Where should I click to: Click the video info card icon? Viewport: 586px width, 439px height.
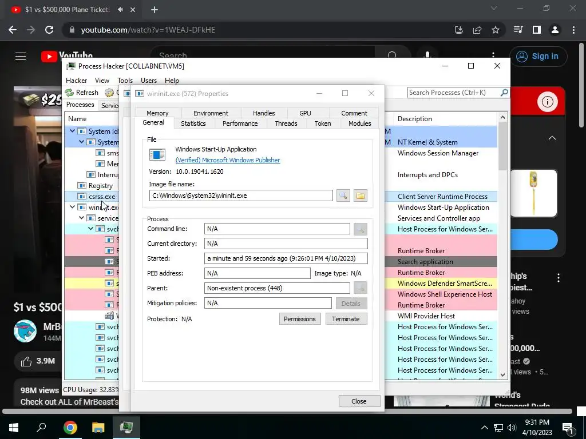click(548, 102)
